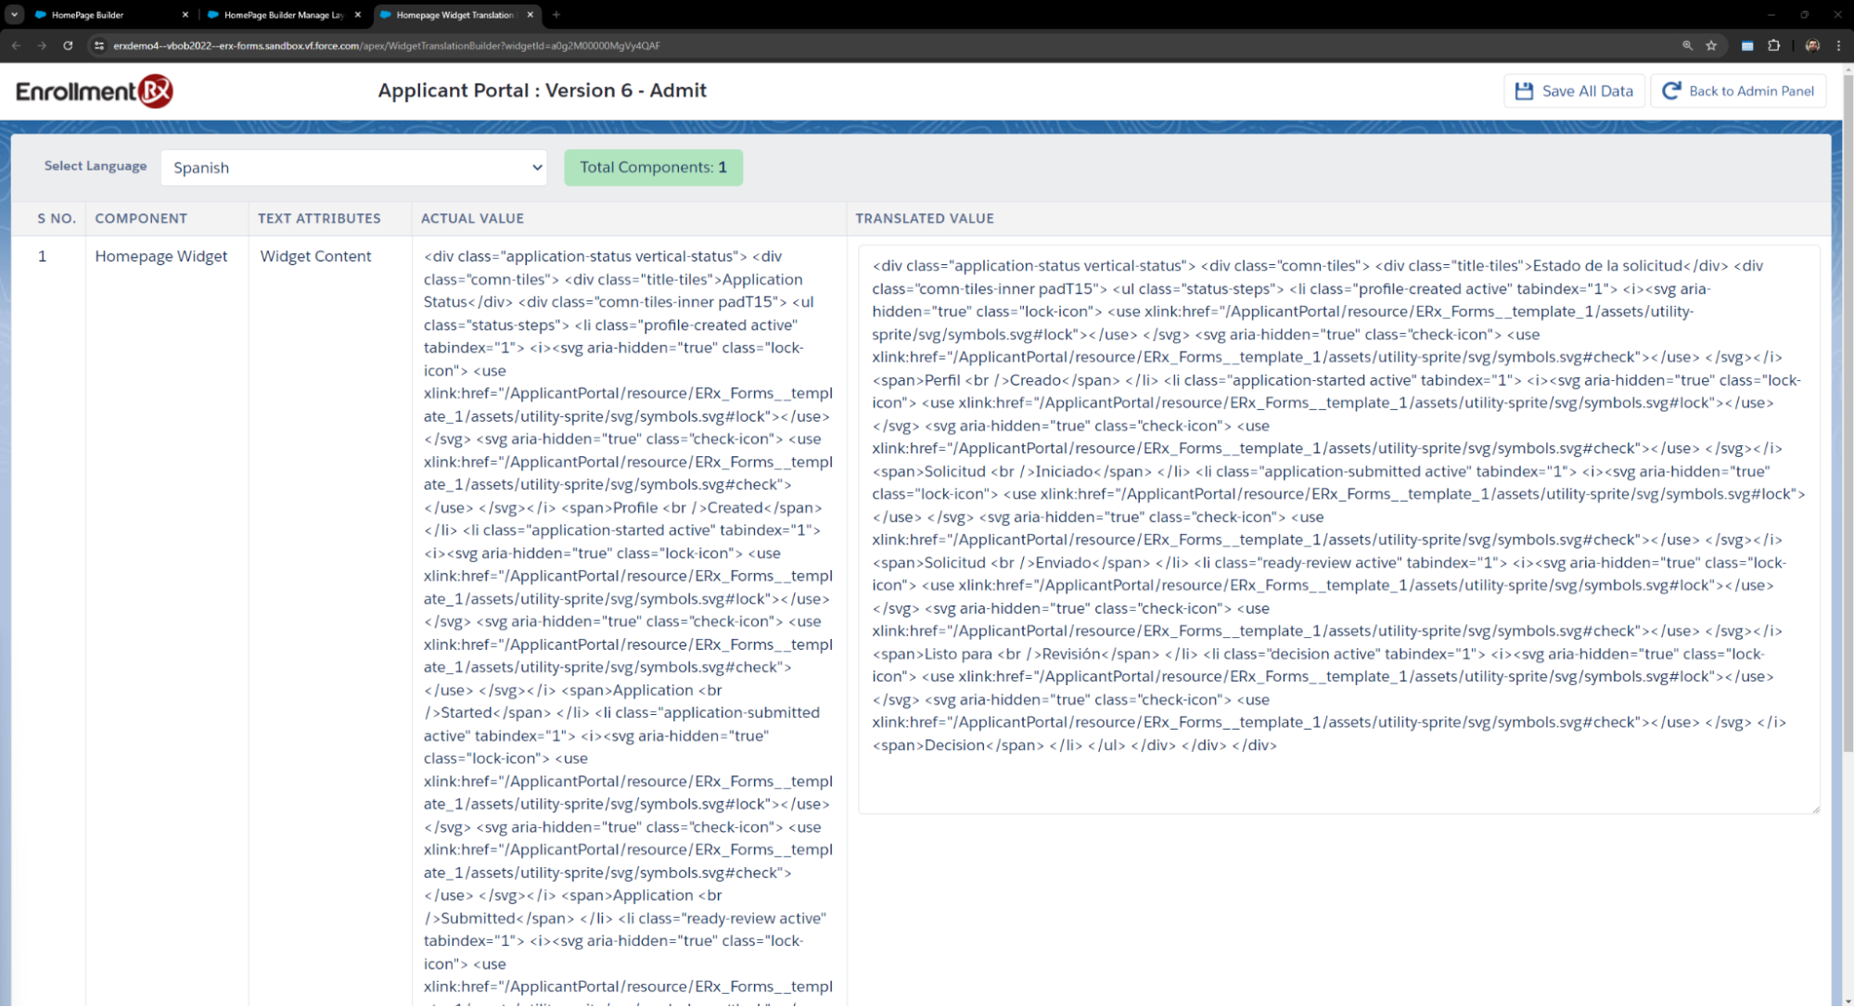
Task: Open a new browser tab
Action: (556, 15)
